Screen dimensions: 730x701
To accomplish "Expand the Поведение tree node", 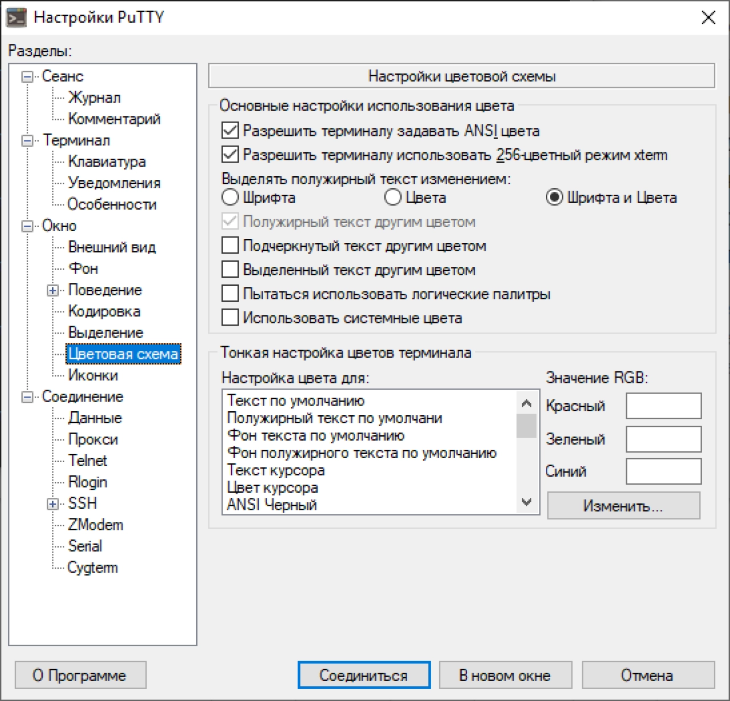I will pyautogui.click(x=53, y=290).
